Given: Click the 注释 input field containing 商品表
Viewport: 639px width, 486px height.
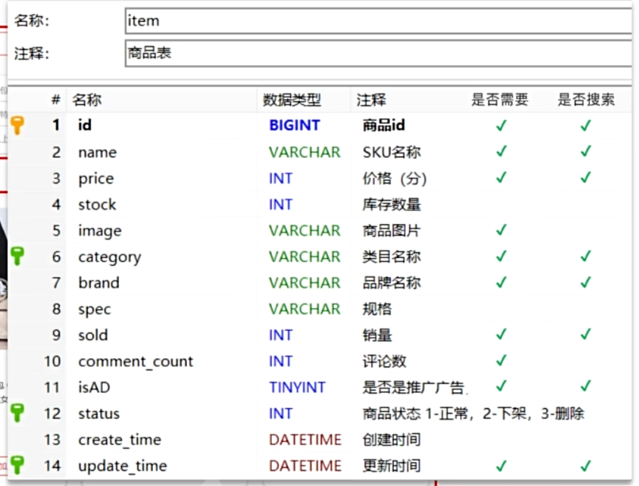Looking at the screenshot, I should 378,53.
